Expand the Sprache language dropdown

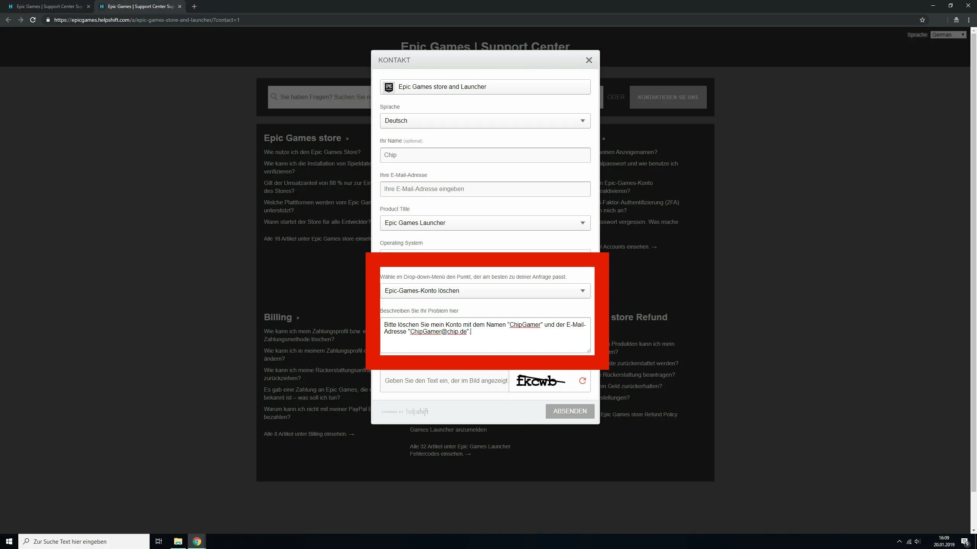[484, 120]
